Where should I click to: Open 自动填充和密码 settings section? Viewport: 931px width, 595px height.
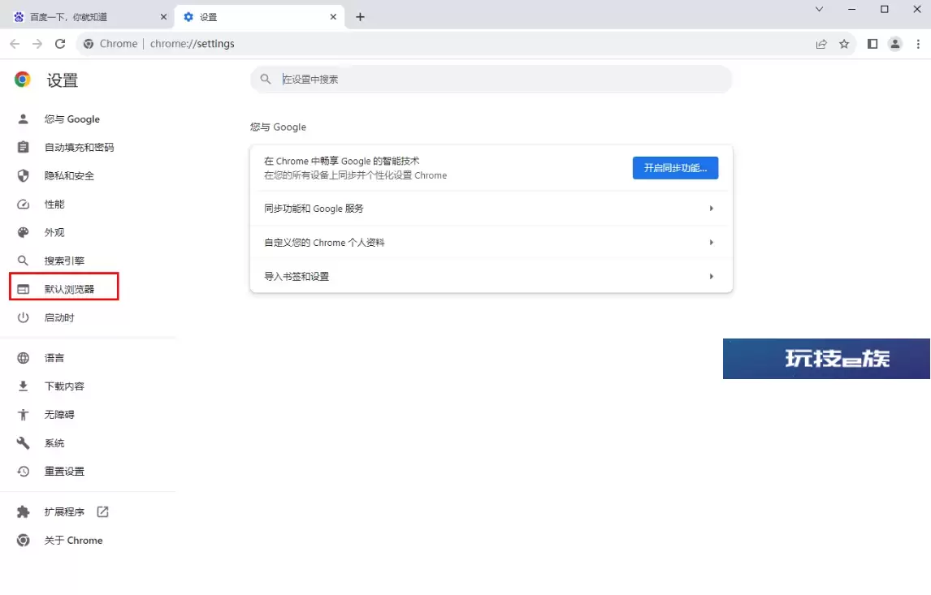point(79,147)
